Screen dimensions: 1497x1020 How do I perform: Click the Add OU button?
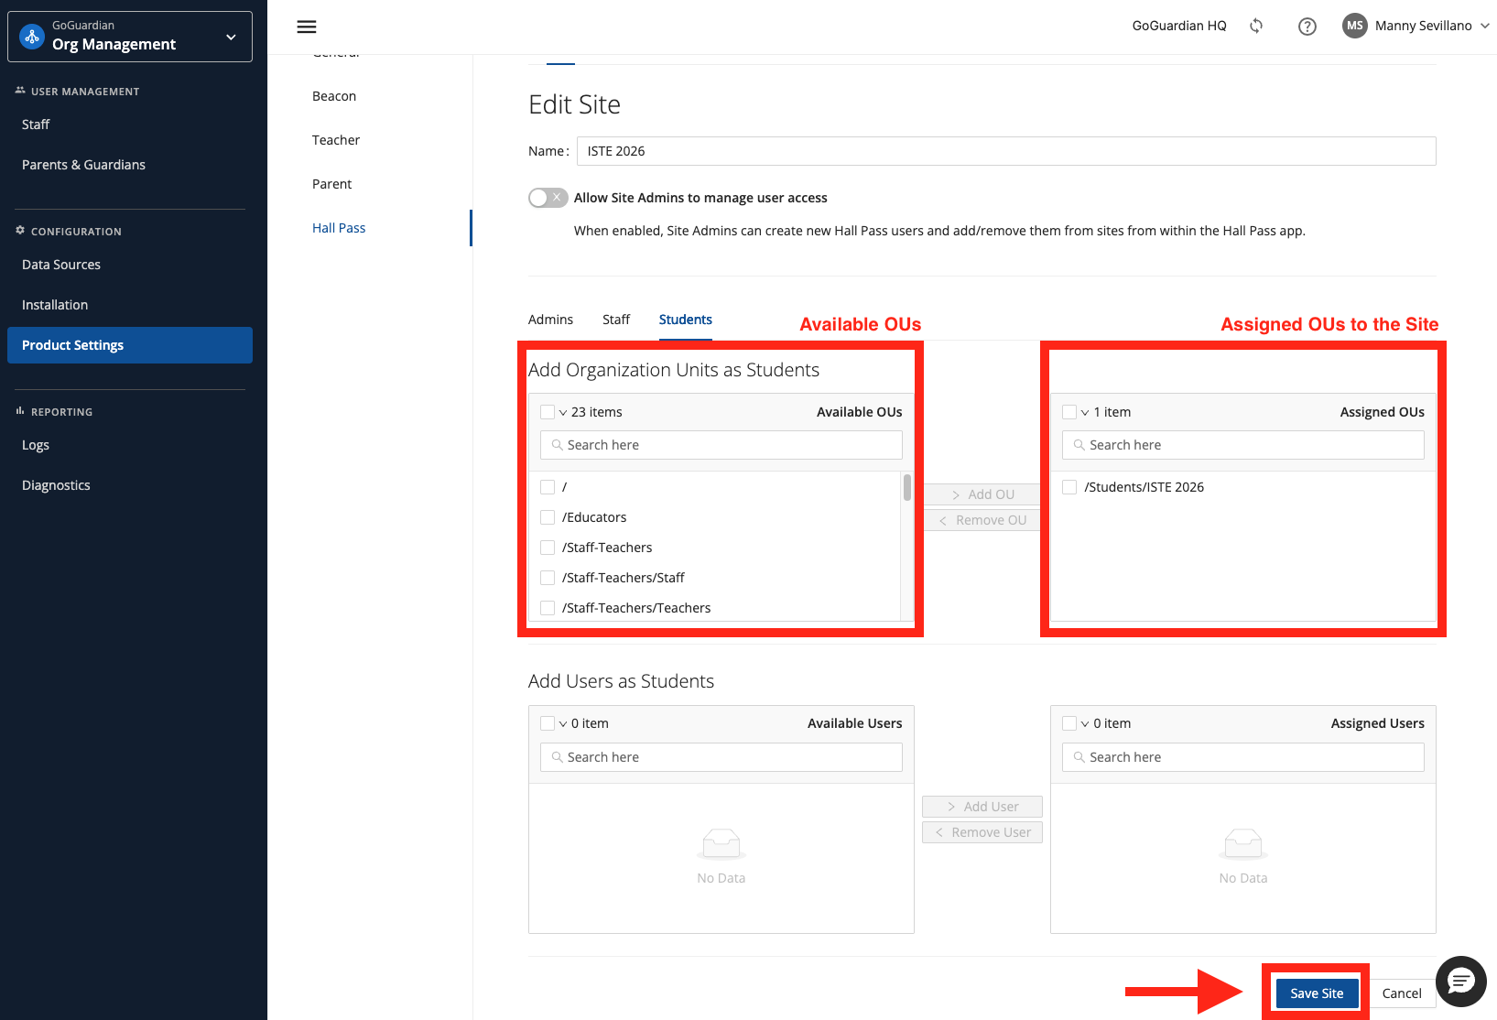tap(982, 494)
